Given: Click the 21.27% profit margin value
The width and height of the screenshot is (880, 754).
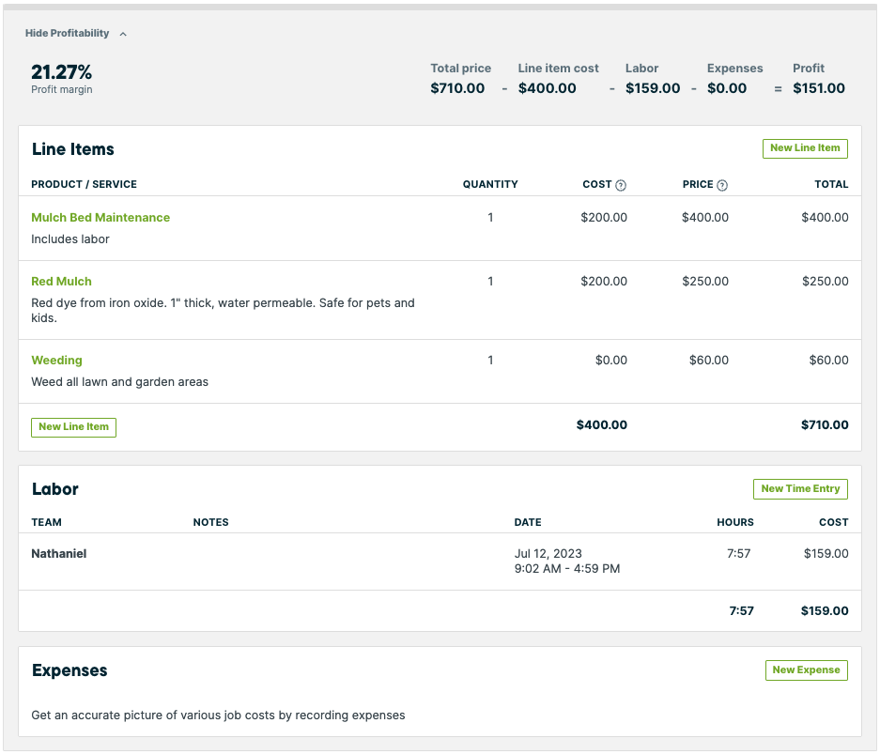Looking at the screenshot, I should (x=61, y=72).
